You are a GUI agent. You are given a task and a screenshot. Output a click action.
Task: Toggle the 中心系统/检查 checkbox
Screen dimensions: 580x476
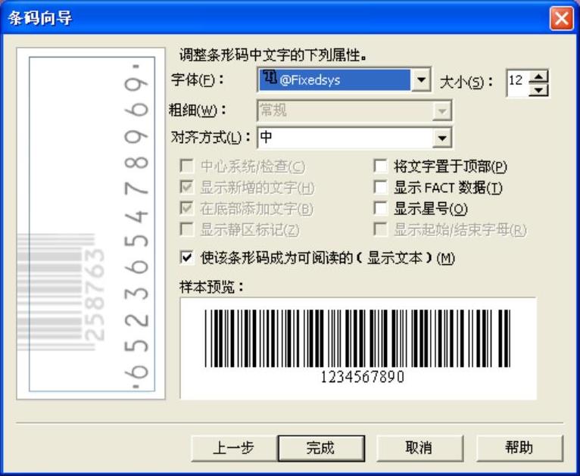[187, 166]
